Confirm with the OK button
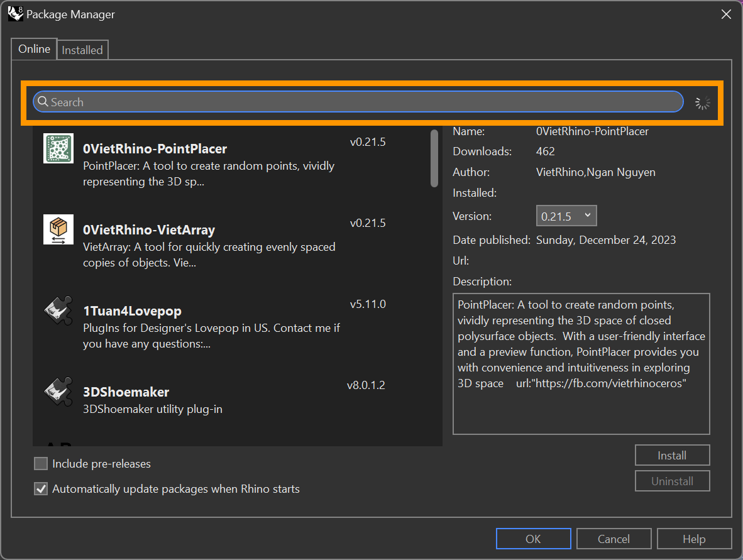This screenshot has width=743, height=560. [x=533, y=539]
